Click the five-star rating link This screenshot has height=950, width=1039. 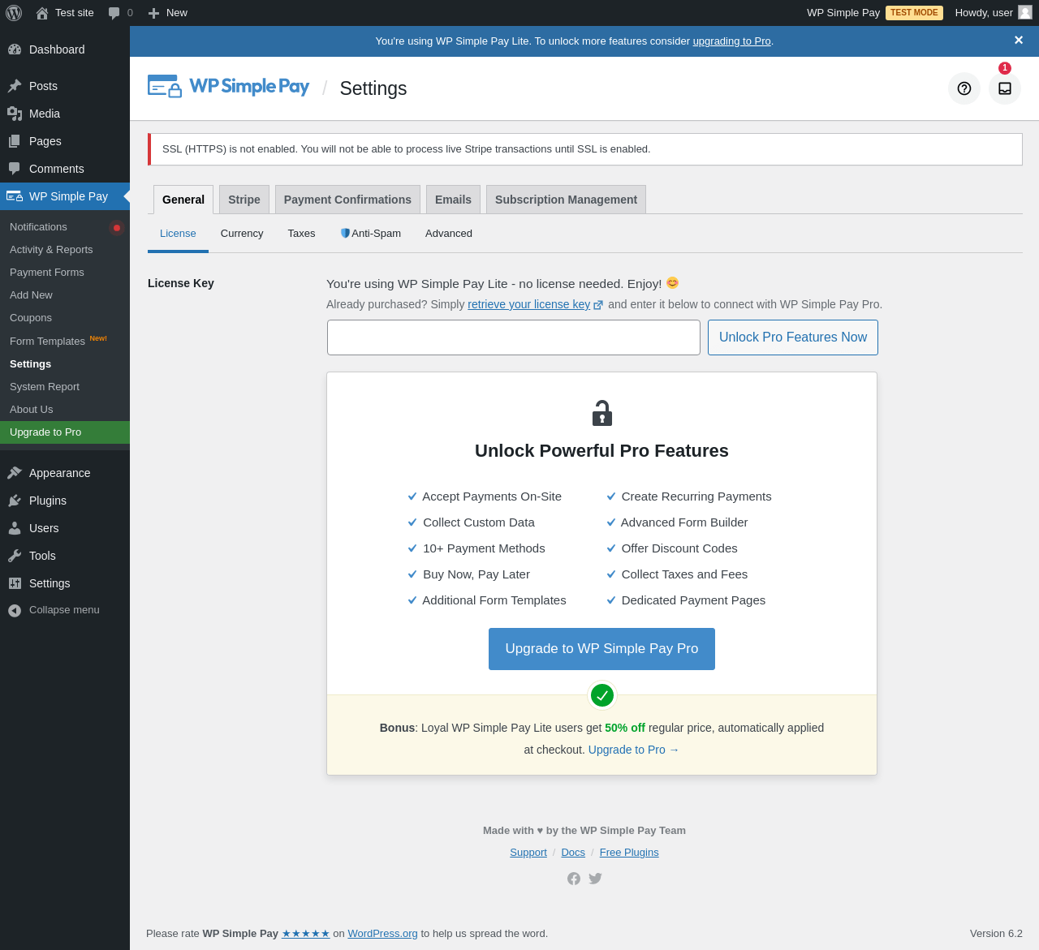pos(306,934)
